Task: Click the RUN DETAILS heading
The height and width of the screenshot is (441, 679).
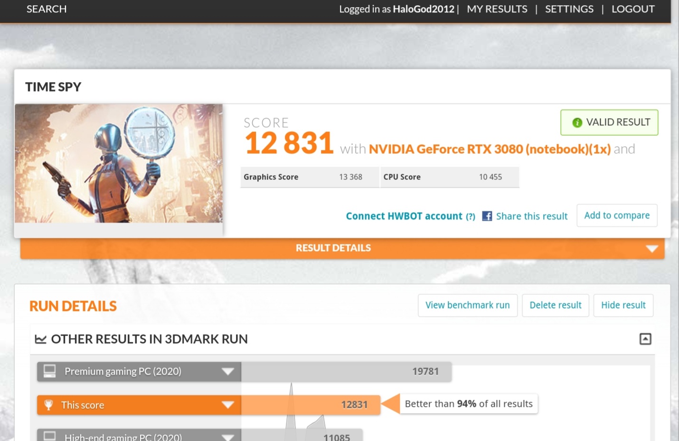Action: coord(73,306)
